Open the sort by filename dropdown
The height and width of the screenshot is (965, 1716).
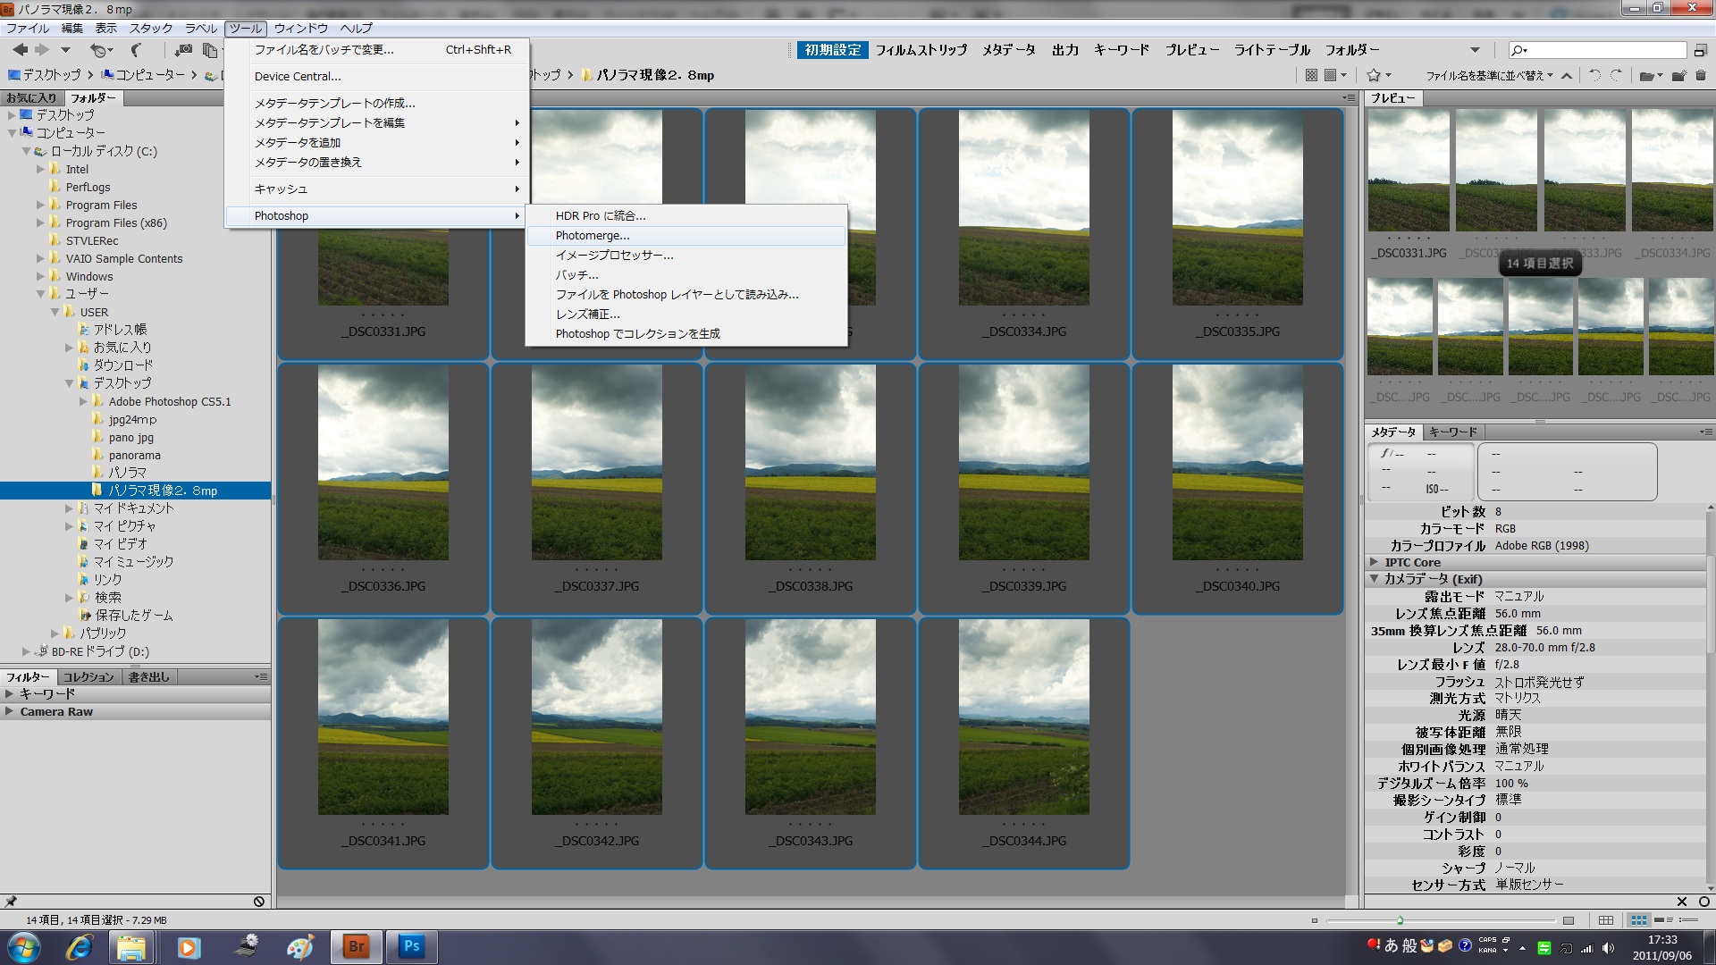coord(1488,75)
